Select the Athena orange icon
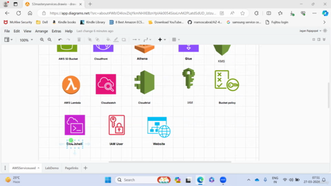The image size is (331, 186). [x=144, y=49]
